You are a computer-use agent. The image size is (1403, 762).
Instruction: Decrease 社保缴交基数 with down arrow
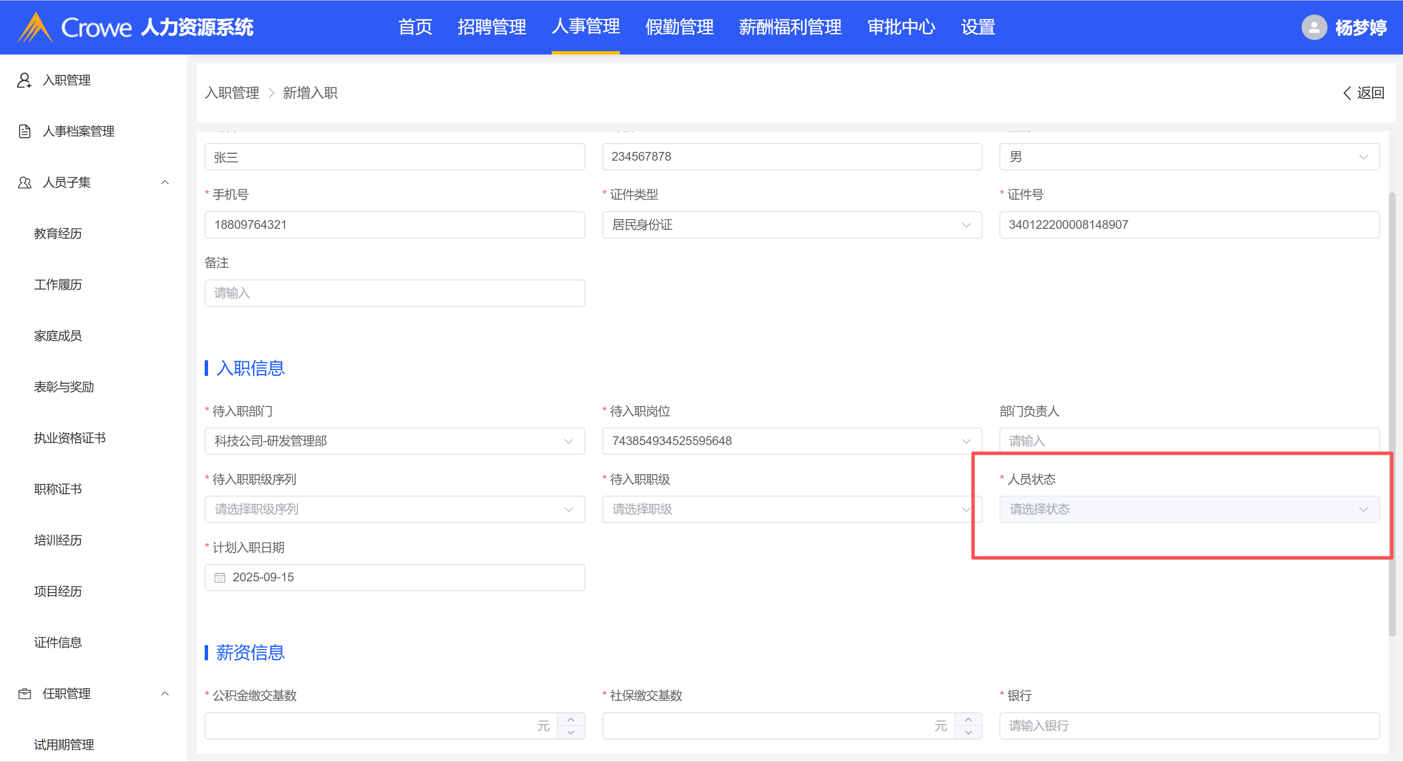coord(968,732)
